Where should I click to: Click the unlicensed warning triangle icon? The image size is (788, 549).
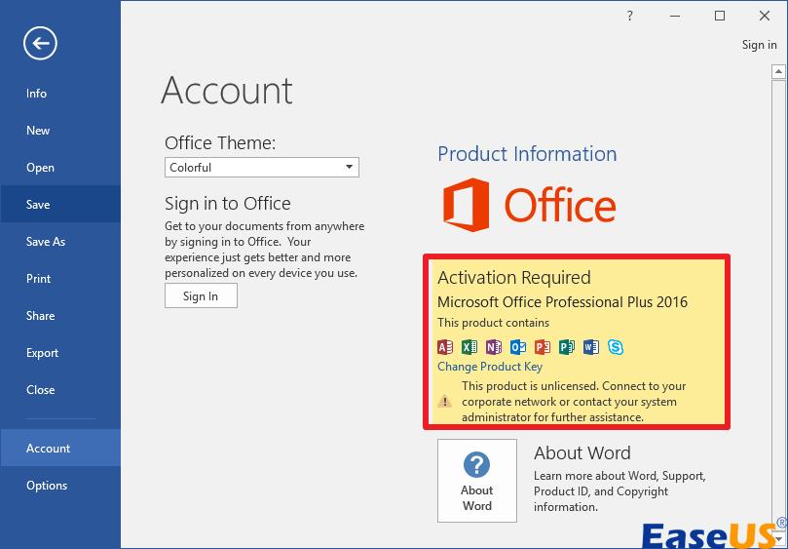[x=445, y=402]
